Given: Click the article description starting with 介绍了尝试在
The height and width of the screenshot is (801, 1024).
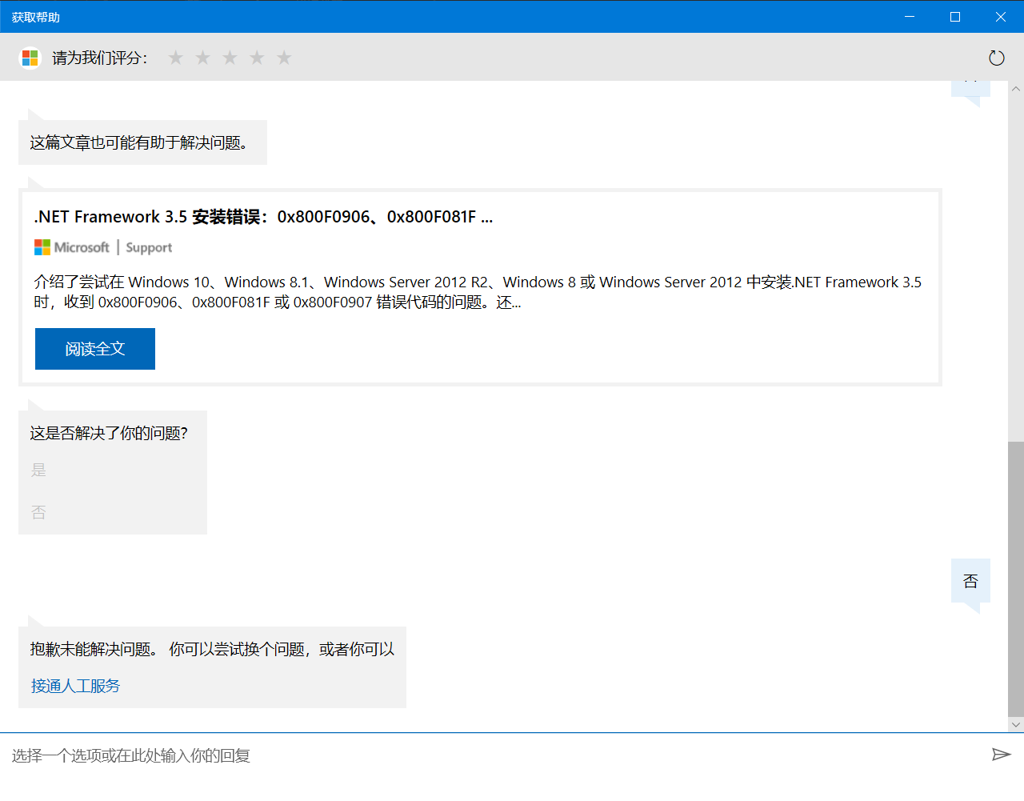Looking at the screenshot, I should [478, 292].
